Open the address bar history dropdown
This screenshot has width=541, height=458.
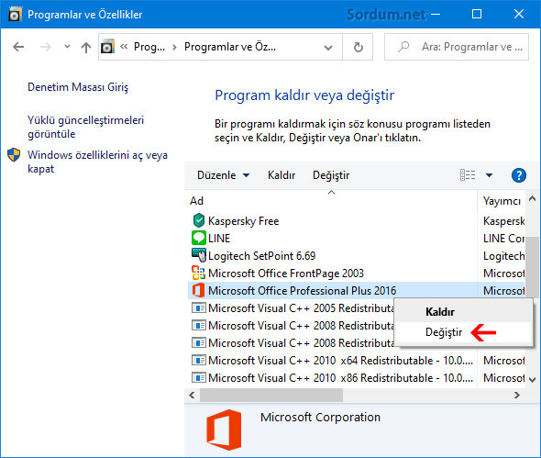click(328, 48)
